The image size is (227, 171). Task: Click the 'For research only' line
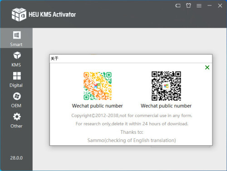132,124
